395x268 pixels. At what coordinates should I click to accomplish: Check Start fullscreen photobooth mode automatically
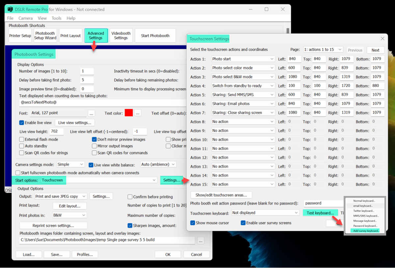pos(18,173)
